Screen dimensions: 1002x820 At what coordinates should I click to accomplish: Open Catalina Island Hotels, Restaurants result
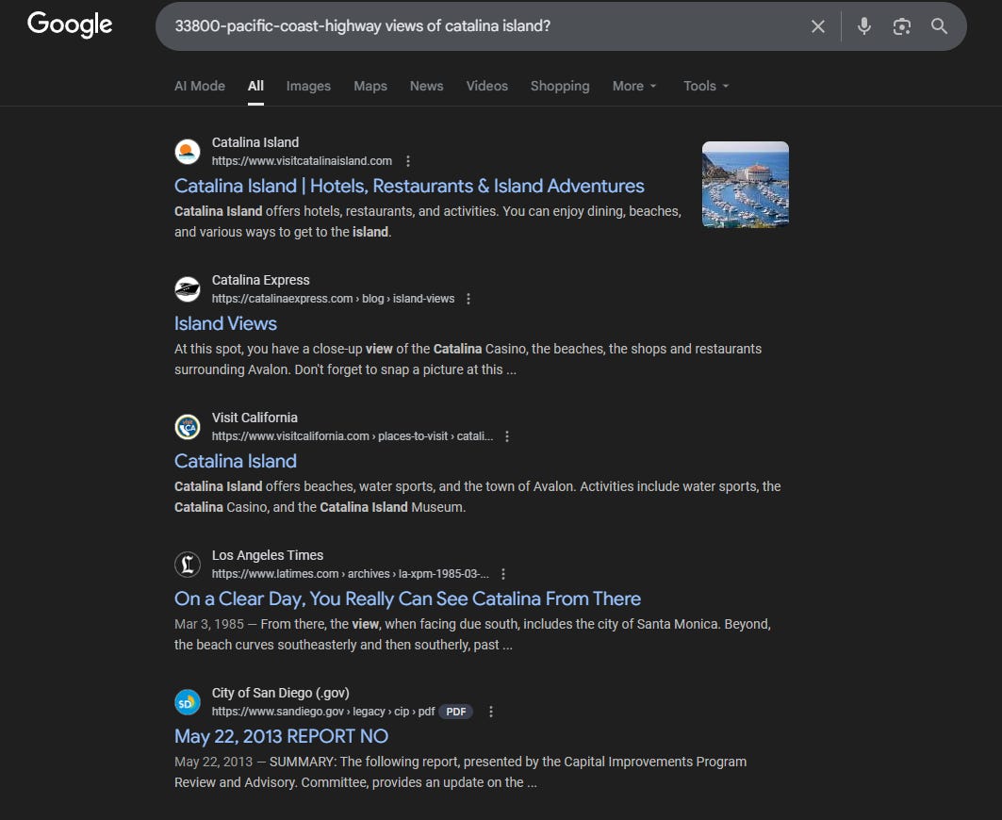click(x=409, y=186)
